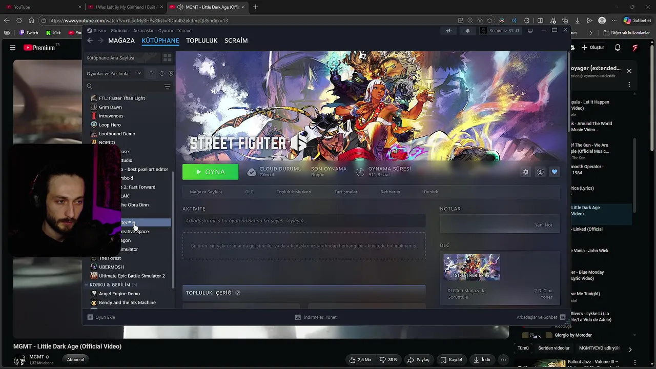Click the library sort ascending arrow icon
Screen dimensions: 656x369
[151, 73]
